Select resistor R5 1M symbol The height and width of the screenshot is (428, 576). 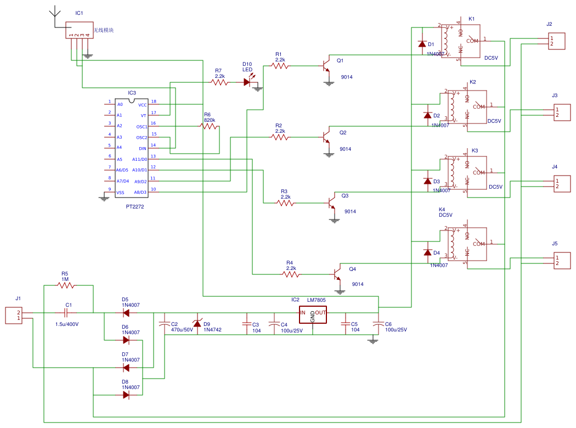(x=66, y=285)
